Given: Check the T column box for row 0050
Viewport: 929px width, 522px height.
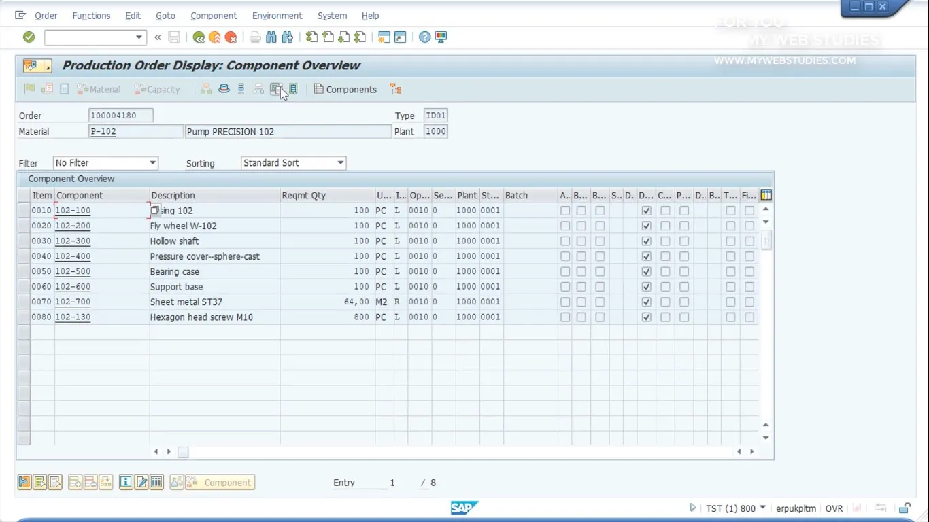Looking at the screenshot, I should coord(730,271).
